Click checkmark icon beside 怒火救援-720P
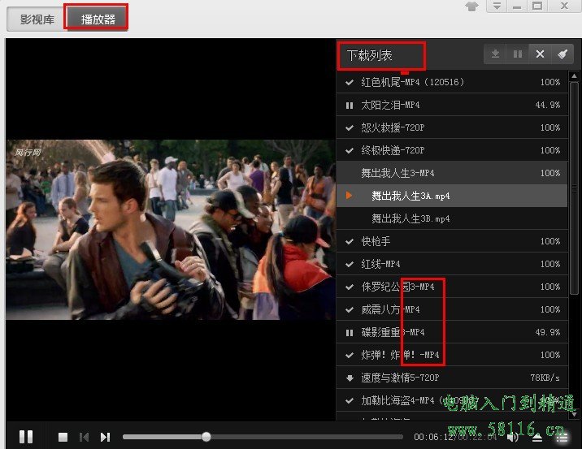The height and width of the screenshot is (449, 582). click(350, 128)
